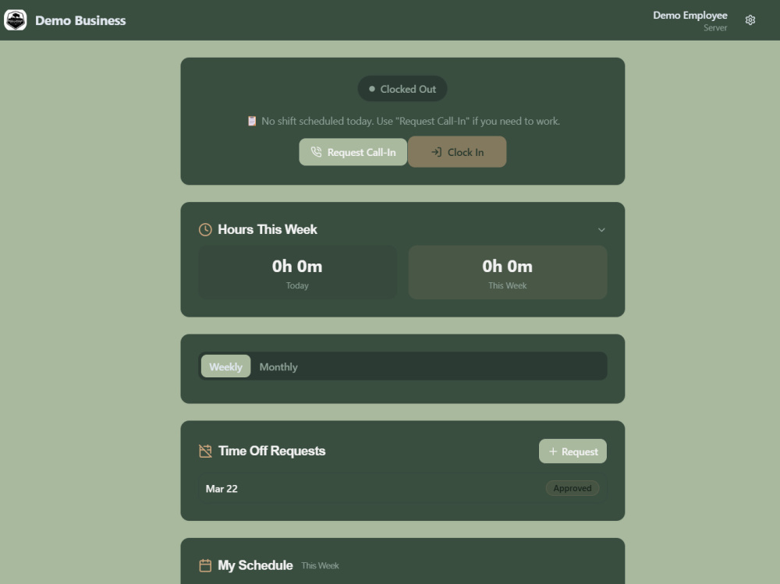Click the Demo Business logo icon
The width and height of the screenshot is (780, 584).
point(16,20)
